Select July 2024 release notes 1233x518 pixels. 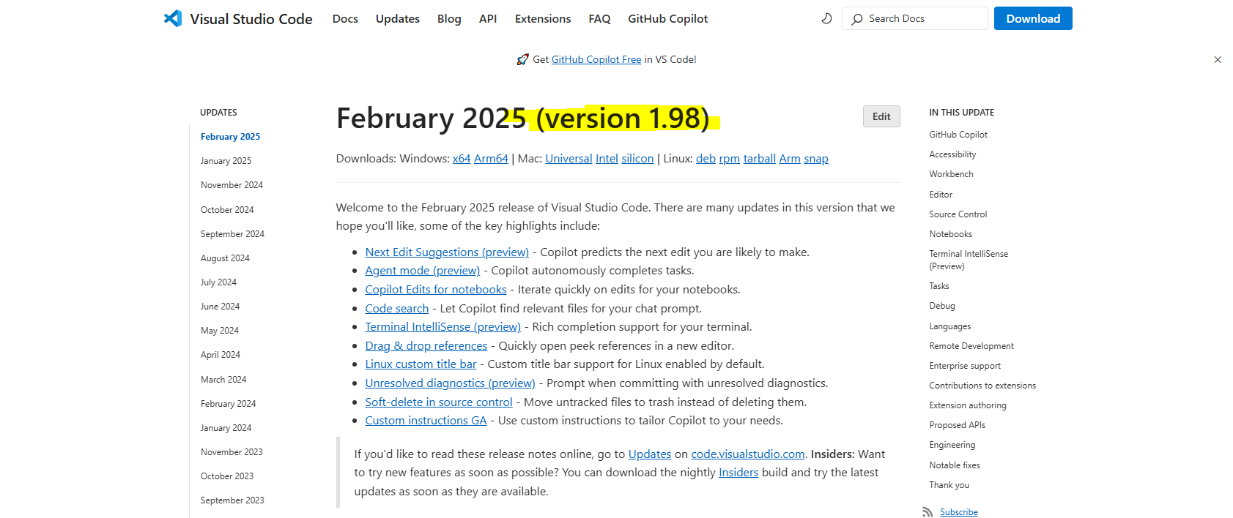pos(218,282)
